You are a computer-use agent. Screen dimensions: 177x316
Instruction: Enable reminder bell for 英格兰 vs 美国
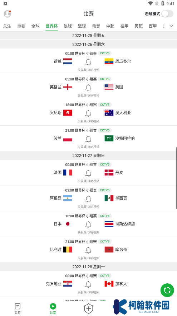click(x=88, y=88)
